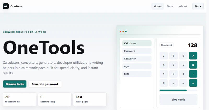The image size is (209, 110).
Task: Tap calculator key 3
Action: (183, 74)
